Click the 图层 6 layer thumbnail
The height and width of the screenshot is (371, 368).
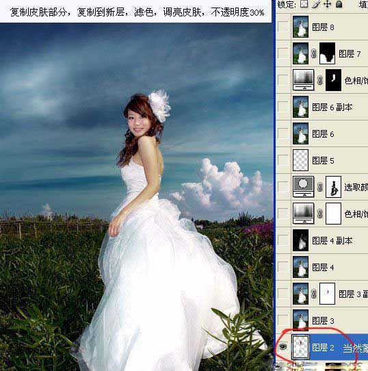(x=300, y=133)
